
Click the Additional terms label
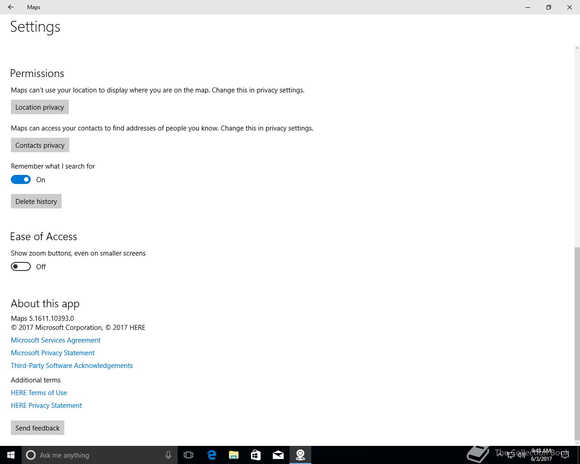pyautogui.click(x=36, y=380)
